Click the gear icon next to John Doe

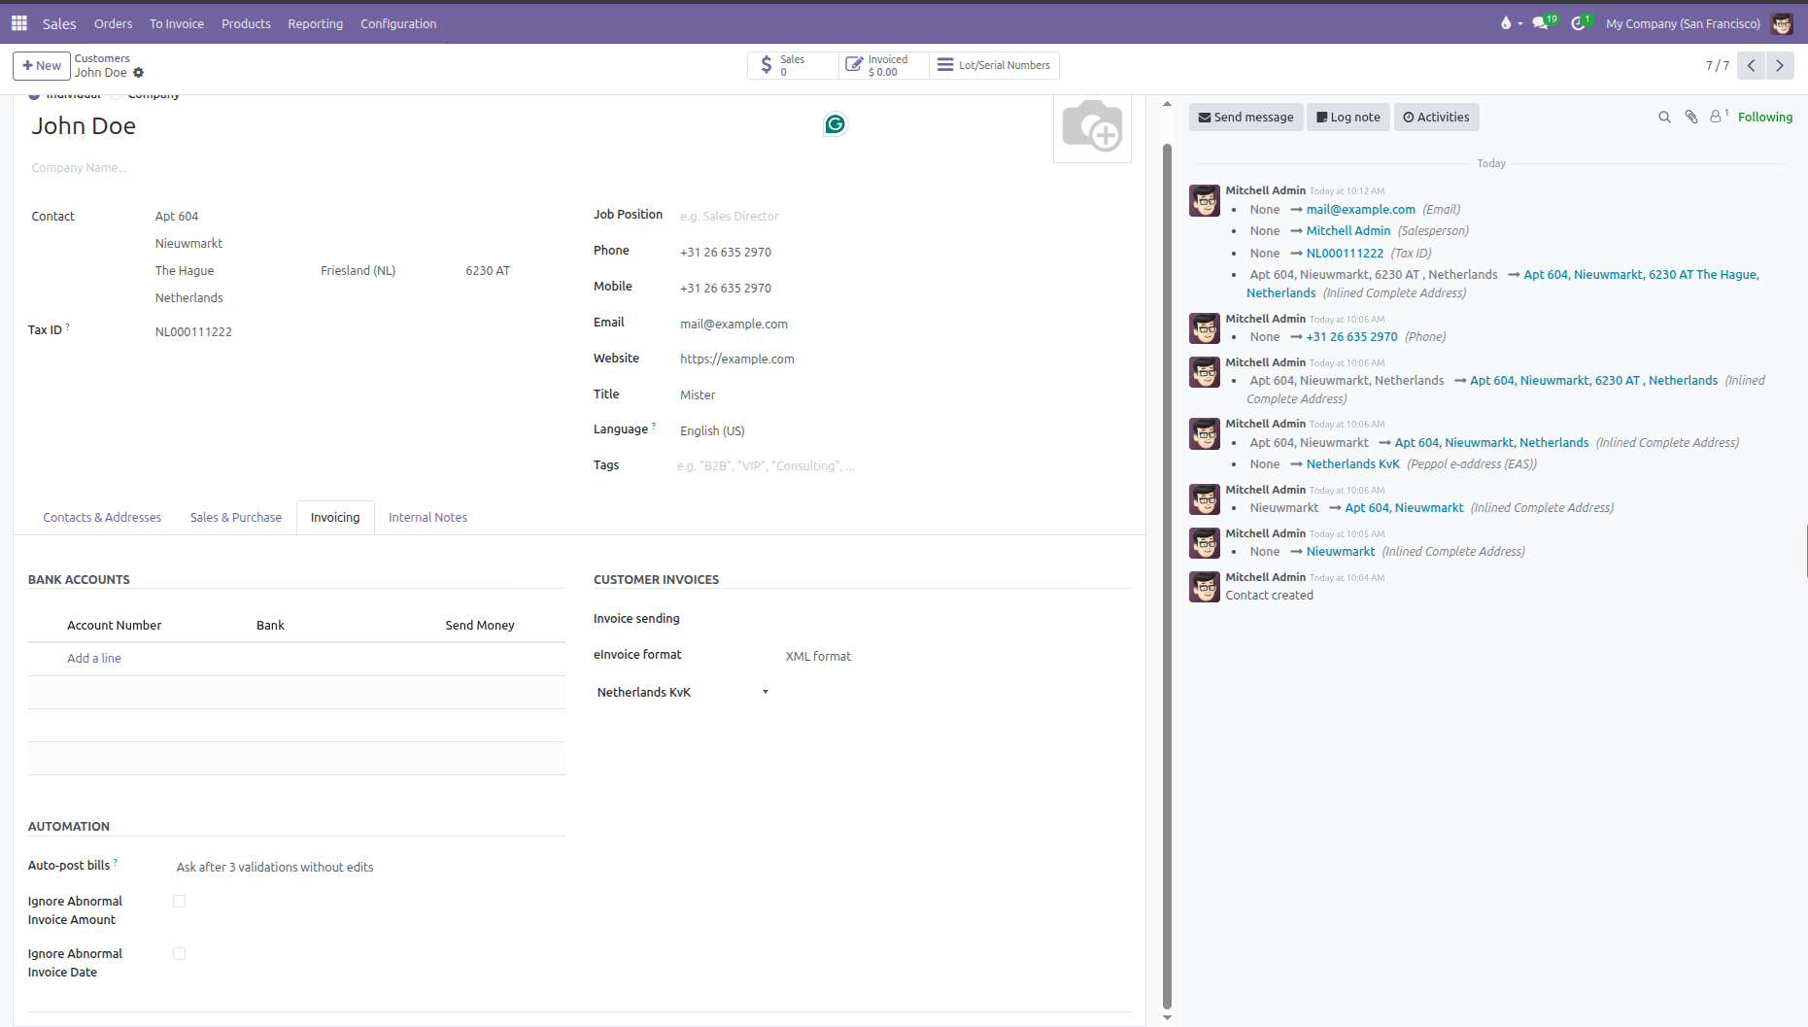138,73
